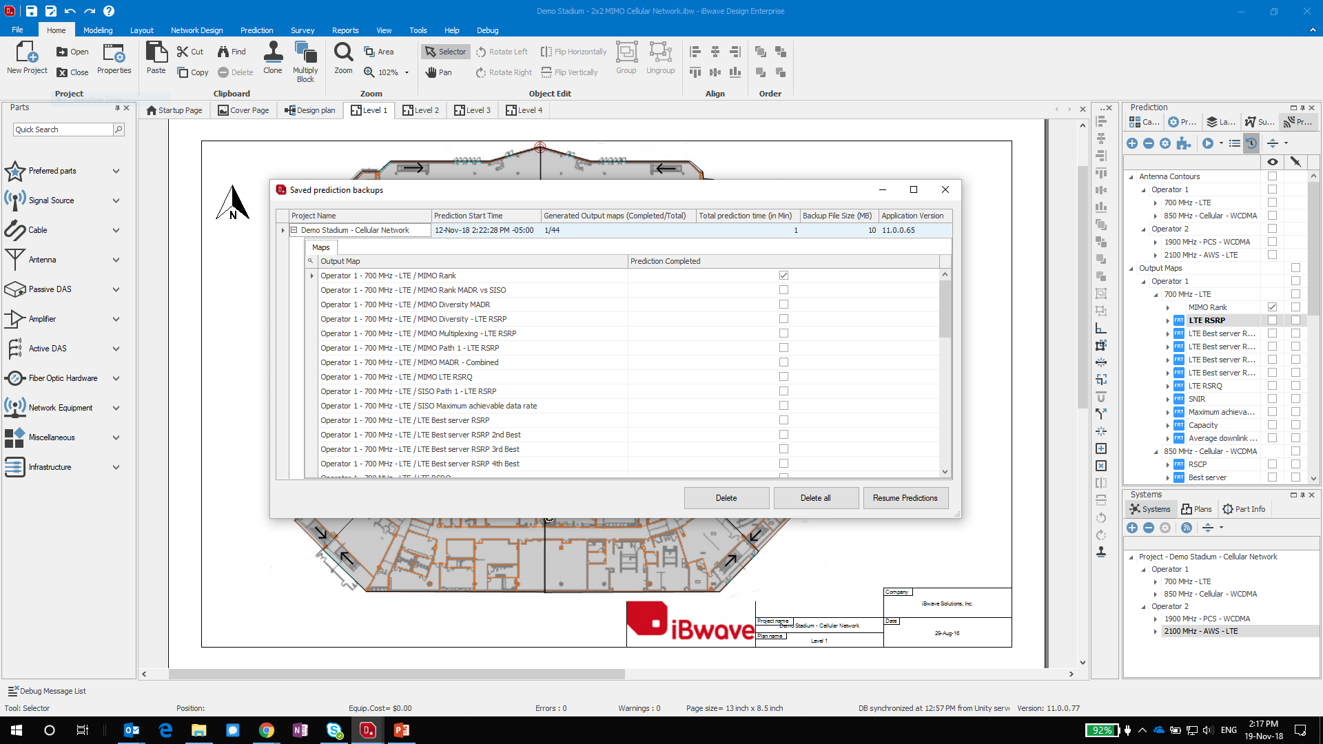Click the Run prediction play icon
Screen dimensions: 1323x744
click(x=1208, y=143)
